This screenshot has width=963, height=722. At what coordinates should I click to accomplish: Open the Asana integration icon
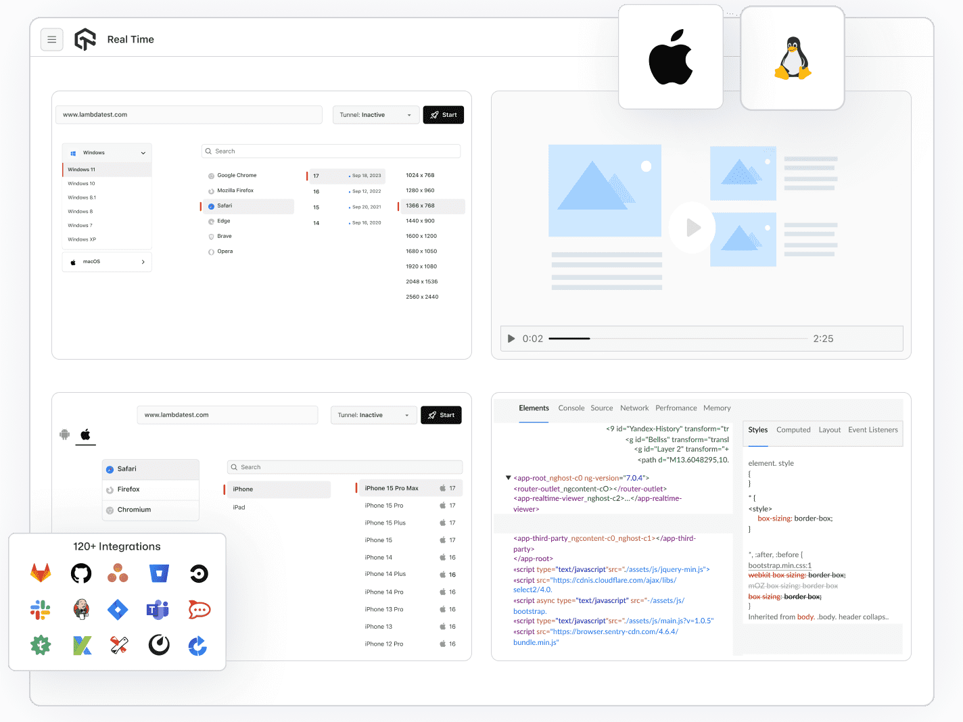click(118, 574)
